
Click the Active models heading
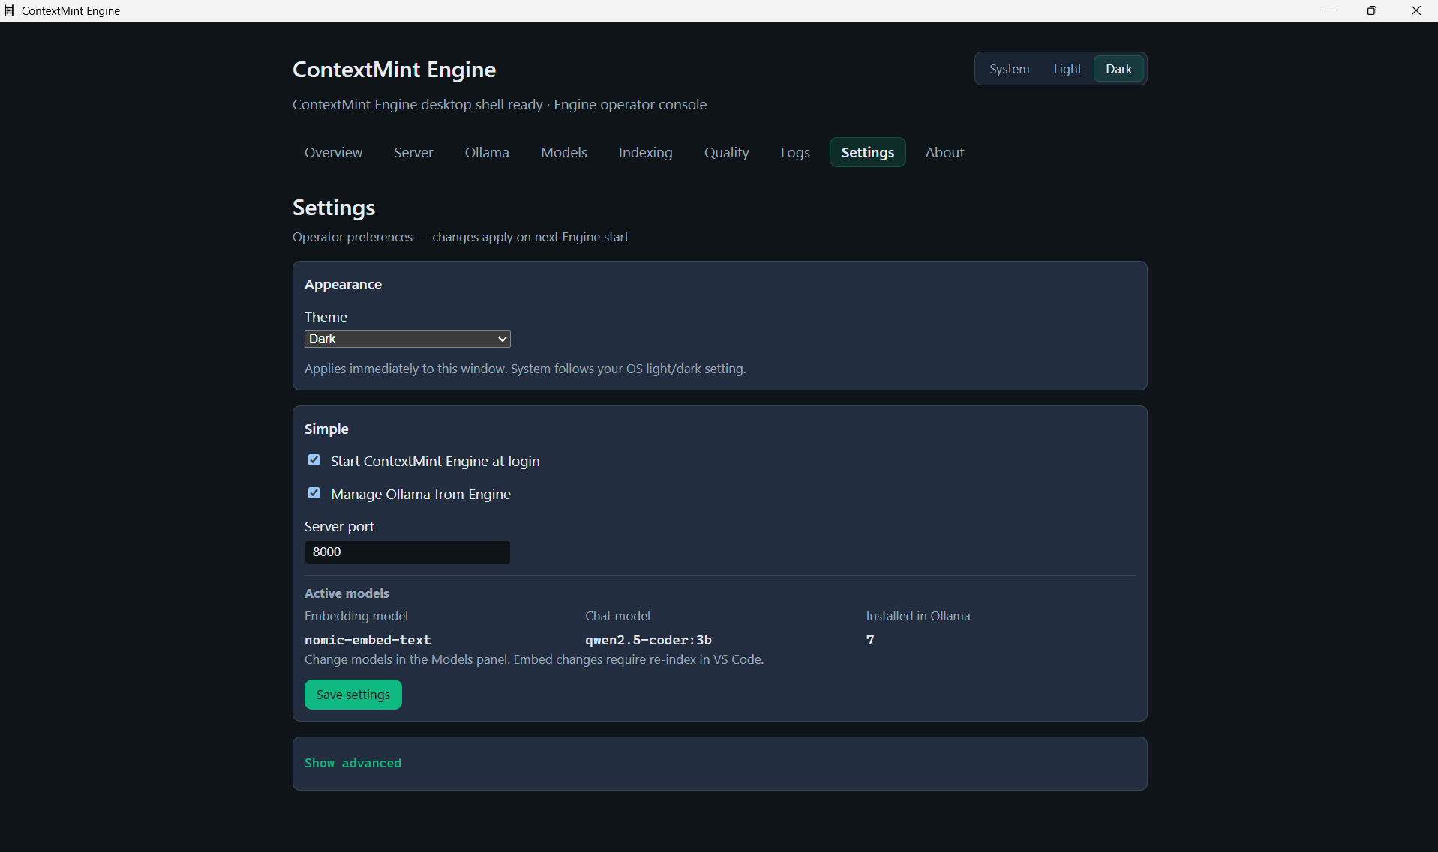pos(347,593)
